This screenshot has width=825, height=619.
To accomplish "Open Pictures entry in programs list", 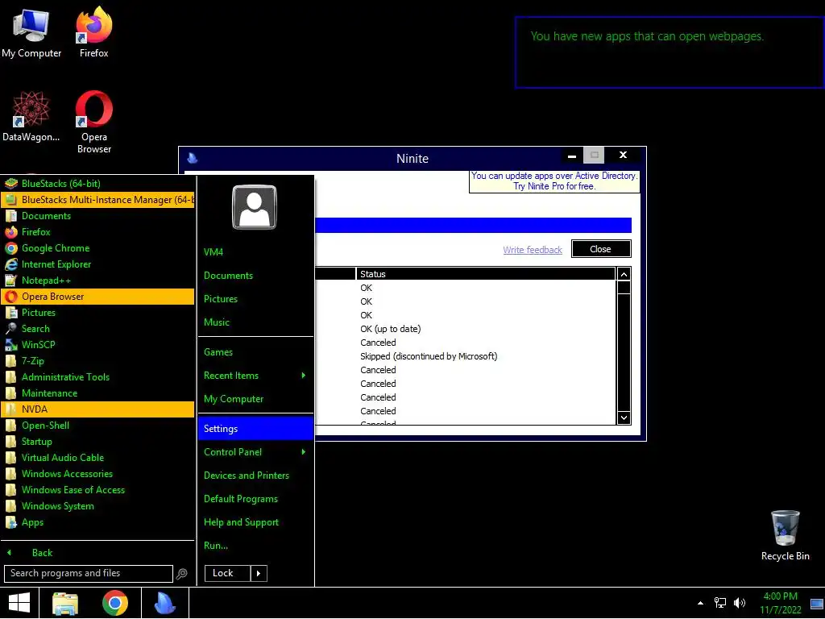I will tap(97, 313).
